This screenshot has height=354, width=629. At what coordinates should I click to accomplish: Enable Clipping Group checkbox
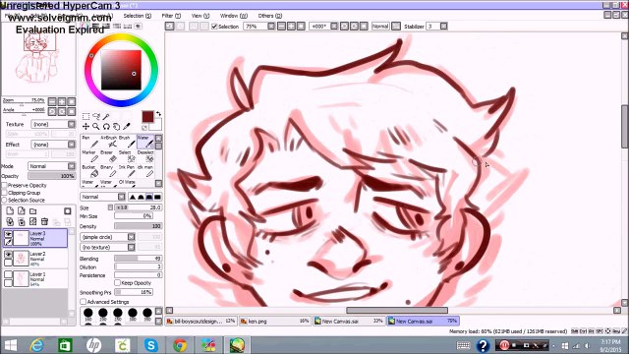click(5, 193)
